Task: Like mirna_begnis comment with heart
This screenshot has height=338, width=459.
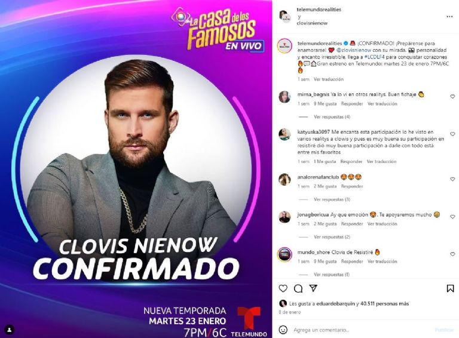Action: pyautogui.click(x=452, y=96)
